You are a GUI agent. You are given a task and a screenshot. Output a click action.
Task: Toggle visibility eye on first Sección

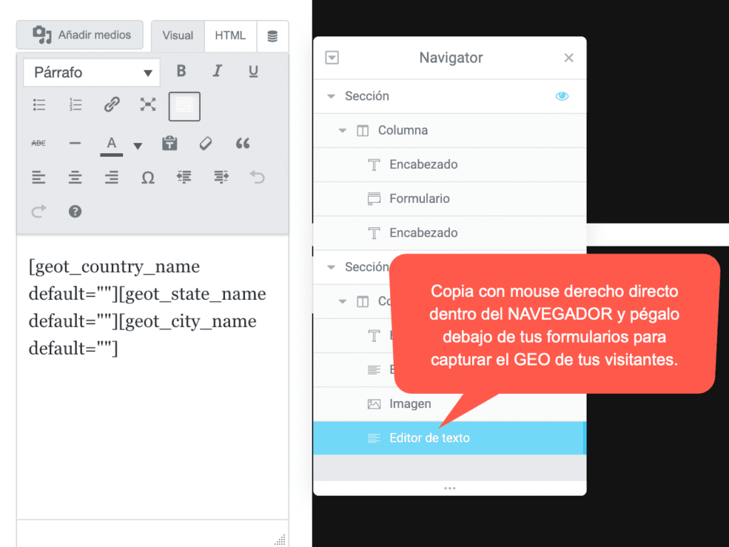tap(562, 96)
